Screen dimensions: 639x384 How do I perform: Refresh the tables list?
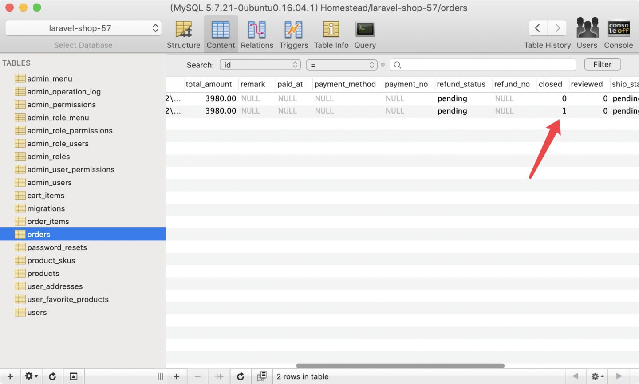click(52, 376)
